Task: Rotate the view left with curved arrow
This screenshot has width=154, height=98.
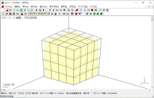Action: click(x=50, y=10)
